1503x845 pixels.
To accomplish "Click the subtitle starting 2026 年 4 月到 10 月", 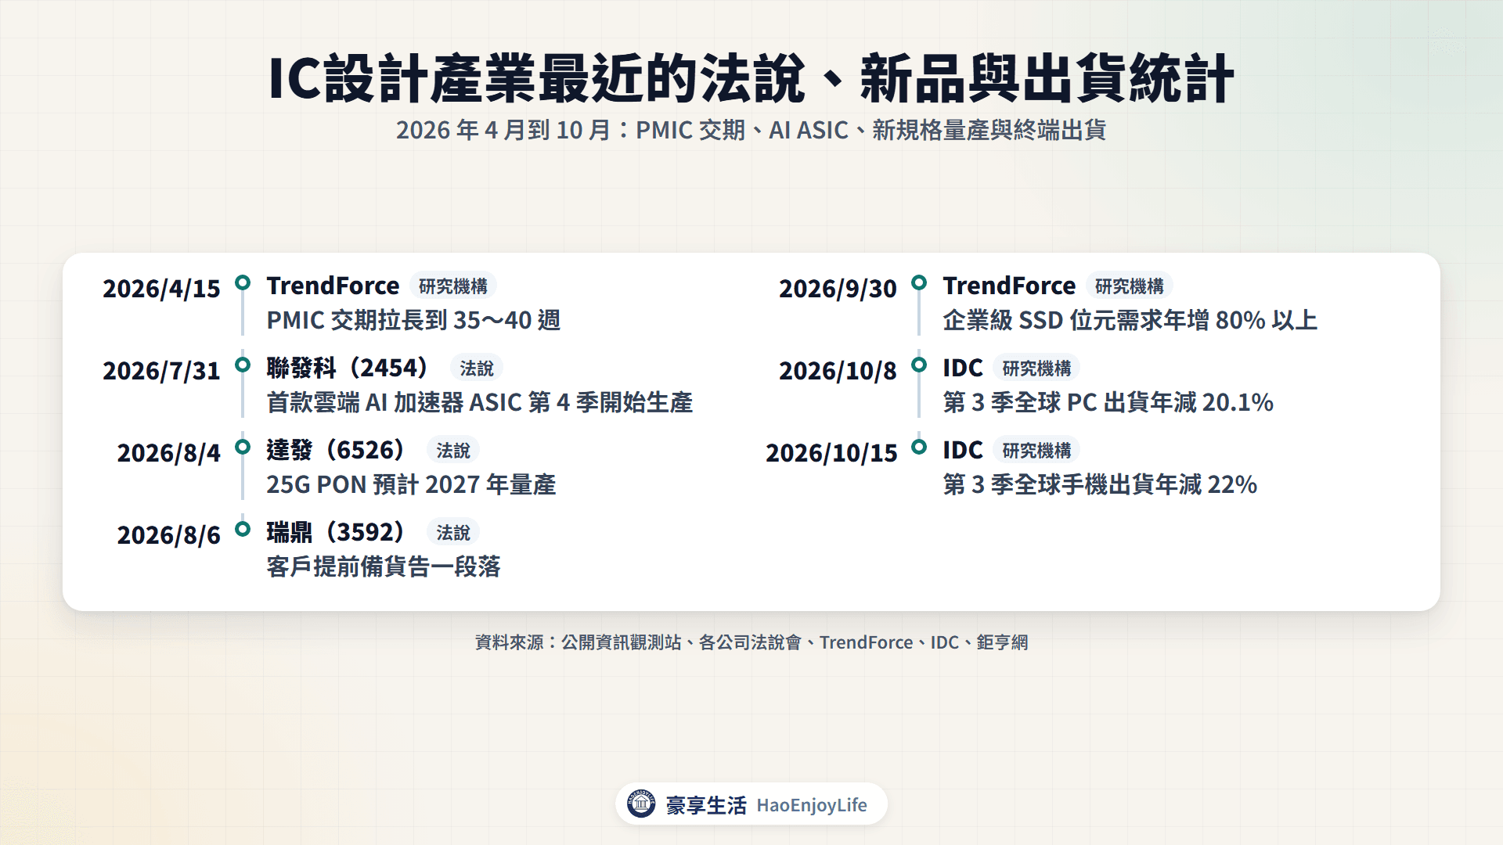I will pyautogui.click(x=751, y=130).
